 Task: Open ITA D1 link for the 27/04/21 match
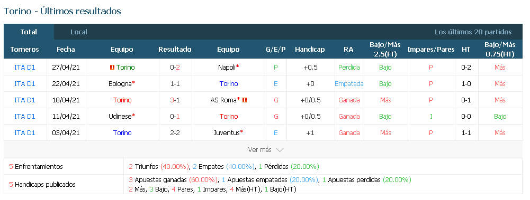[x=25, y=68]
